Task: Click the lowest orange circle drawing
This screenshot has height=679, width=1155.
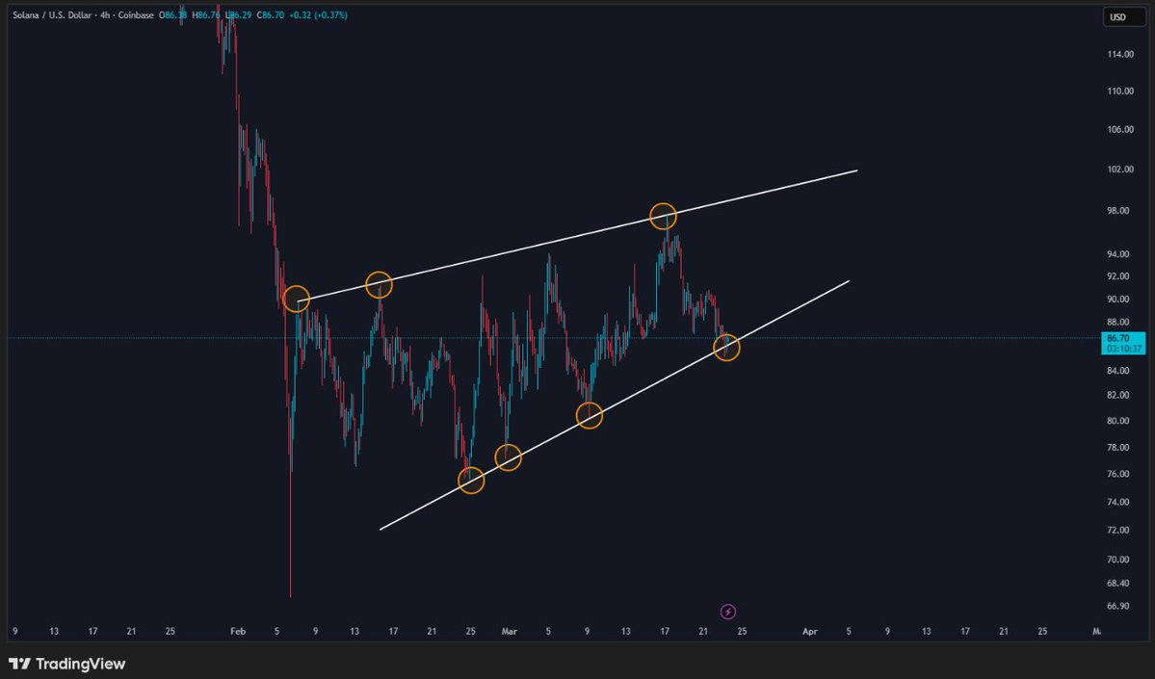Action: [x=471, y=479]
